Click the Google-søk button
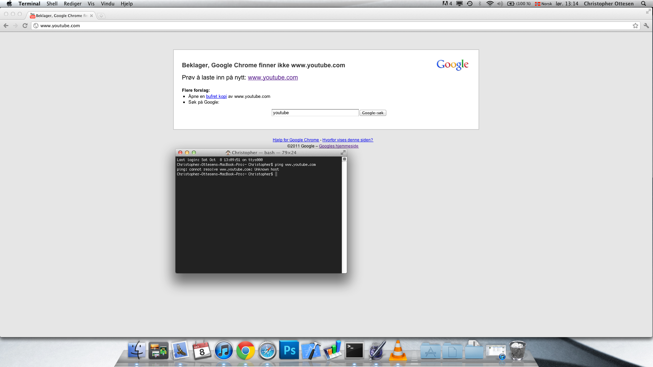This screenshot has height=367, width=653. 373,113
